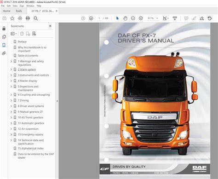Open Data to be entered bookmark
The width and height of the screenshot is (218, 179).
pos(36,156)
